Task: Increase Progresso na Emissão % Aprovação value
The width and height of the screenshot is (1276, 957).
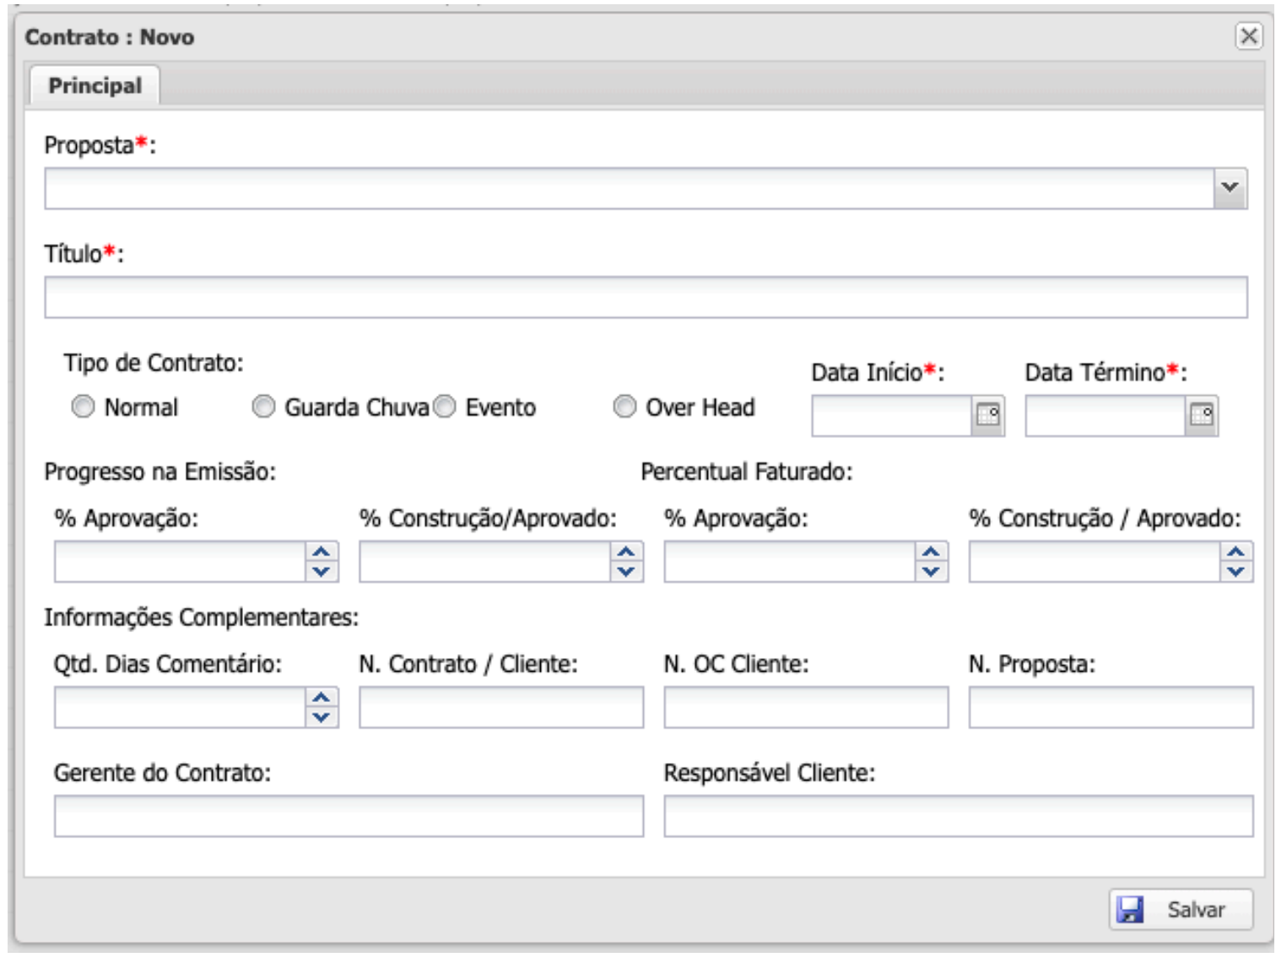Action: pyautogui.click(x=322, y=553)
